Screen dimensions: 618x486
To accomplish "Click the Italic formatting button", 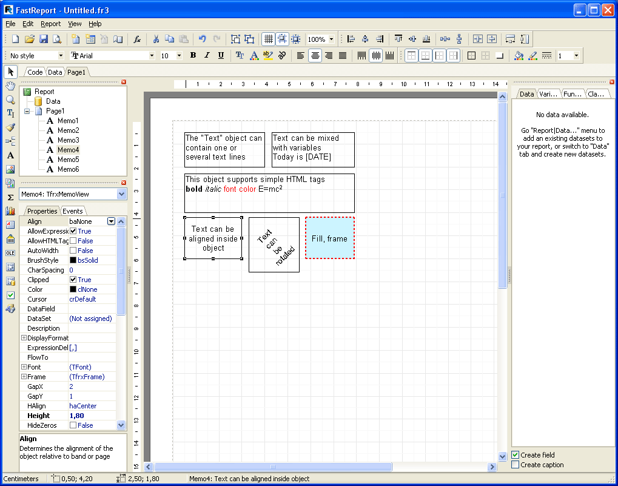I will [207, 56].
